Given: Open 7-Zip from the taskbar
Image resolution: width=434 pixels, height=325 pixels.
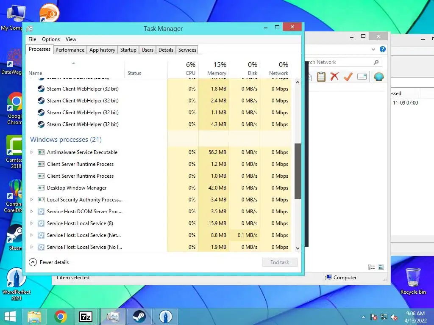Looking at the screenshot, I should (86, 317).
